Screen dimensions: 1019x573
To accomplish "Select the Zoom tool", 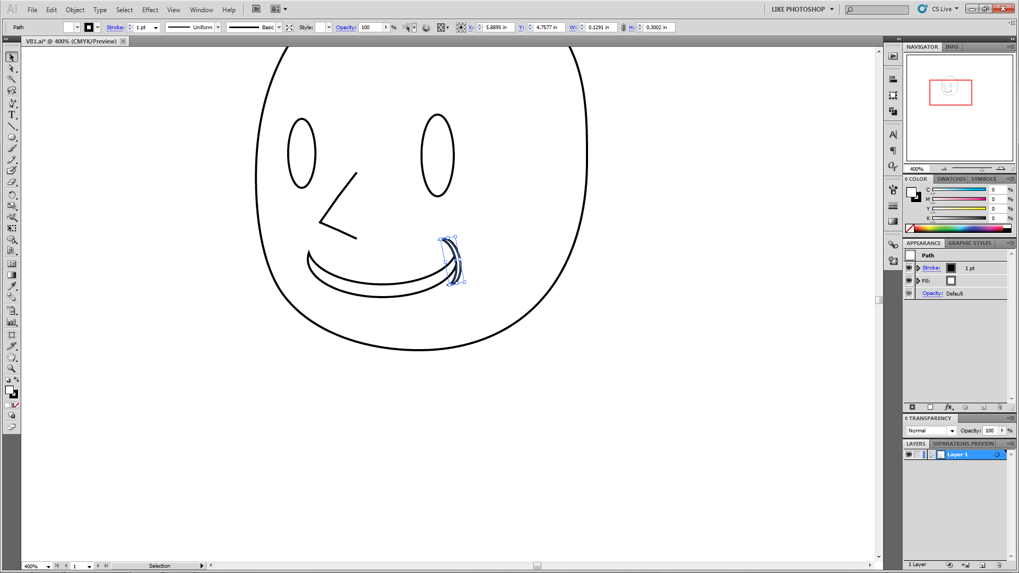I will [x=11, y=368].
